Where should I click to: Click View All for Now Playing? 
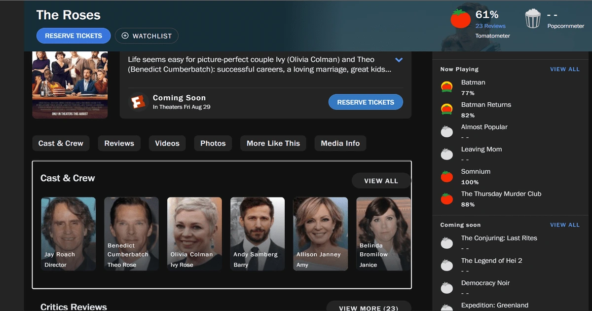click(x=565, y=69)
